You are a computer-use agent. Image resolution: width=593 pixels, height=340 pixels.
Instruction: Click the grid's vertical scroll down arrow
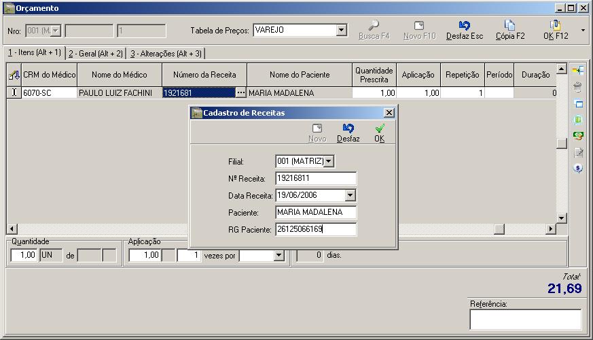[x=562, y=218]
